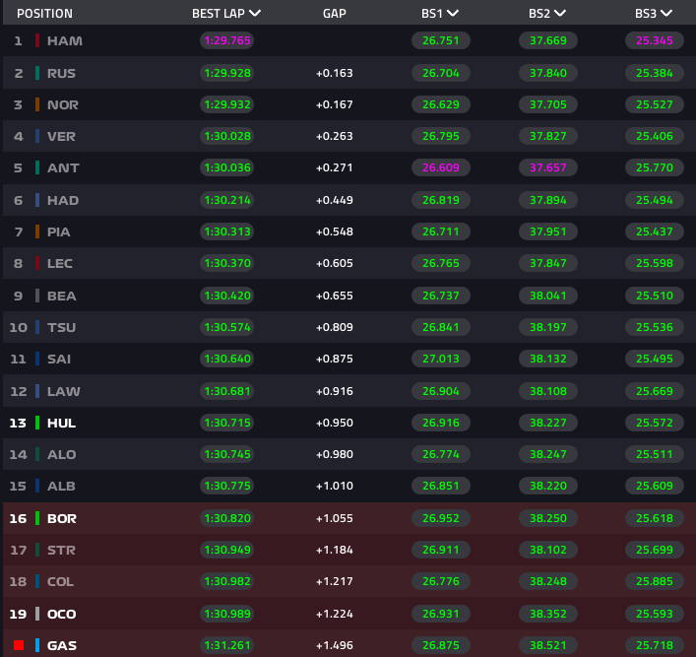The image size is (696, 657).
Task: Click HAM's purple BS3 time 25.345
Action: 654,41
